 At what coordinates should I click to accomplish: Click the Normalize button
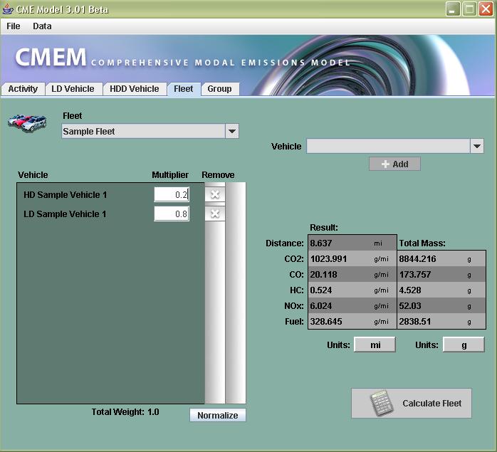pyautogui.click(x=217, y=415)
